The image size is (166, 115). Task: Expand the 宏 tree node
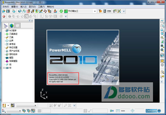coord(4,68)
